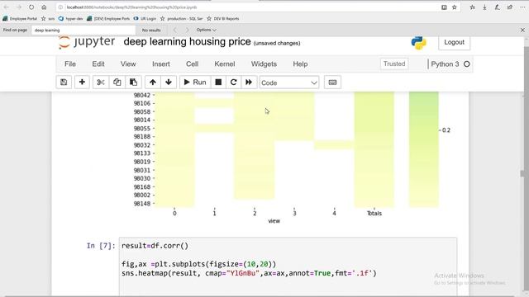Click zipcode 98148 label on heatmap axis
The width and height of the screenshot is (529, 297).
(x=141, y=204)
